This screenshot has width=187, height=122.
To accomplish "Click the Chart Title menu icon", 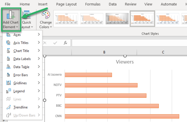I will click(8, 51).
